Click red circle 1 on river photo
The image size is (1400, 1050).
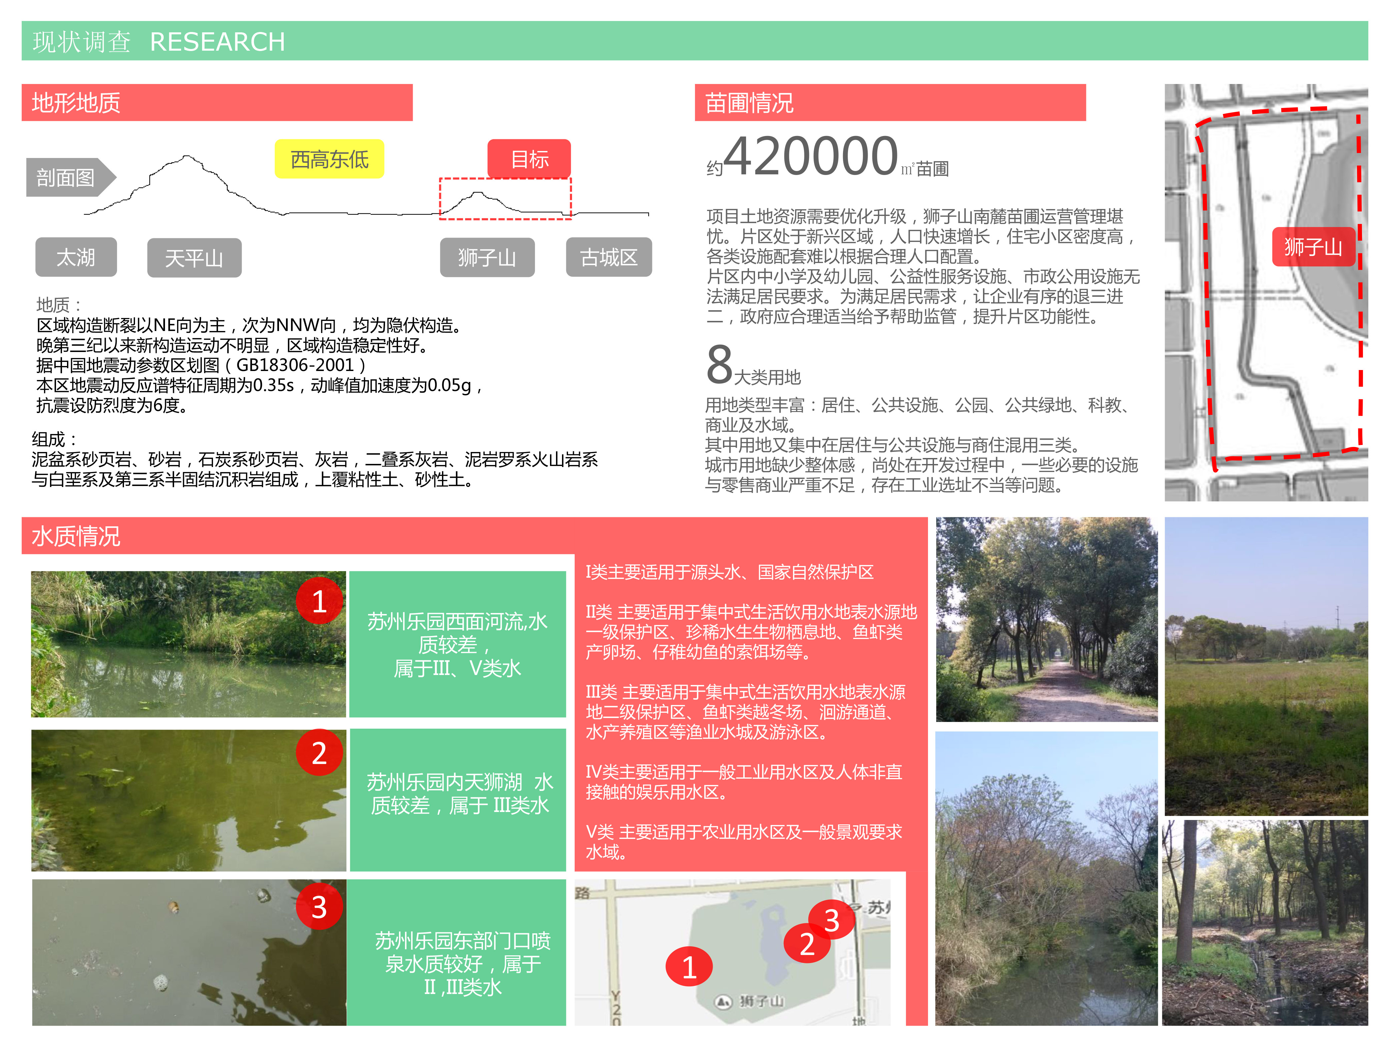[x=320, y=601]
